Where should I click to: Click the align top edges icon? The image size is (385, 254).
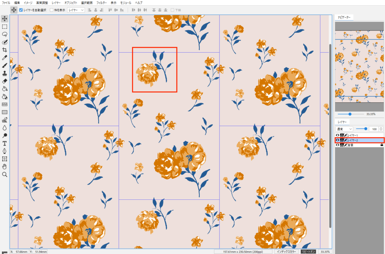(110, 10)
